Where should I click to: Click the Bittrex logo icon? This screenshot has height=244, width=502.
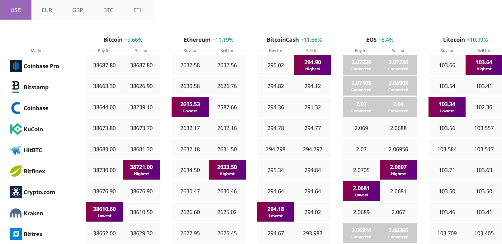pos(16,234)
